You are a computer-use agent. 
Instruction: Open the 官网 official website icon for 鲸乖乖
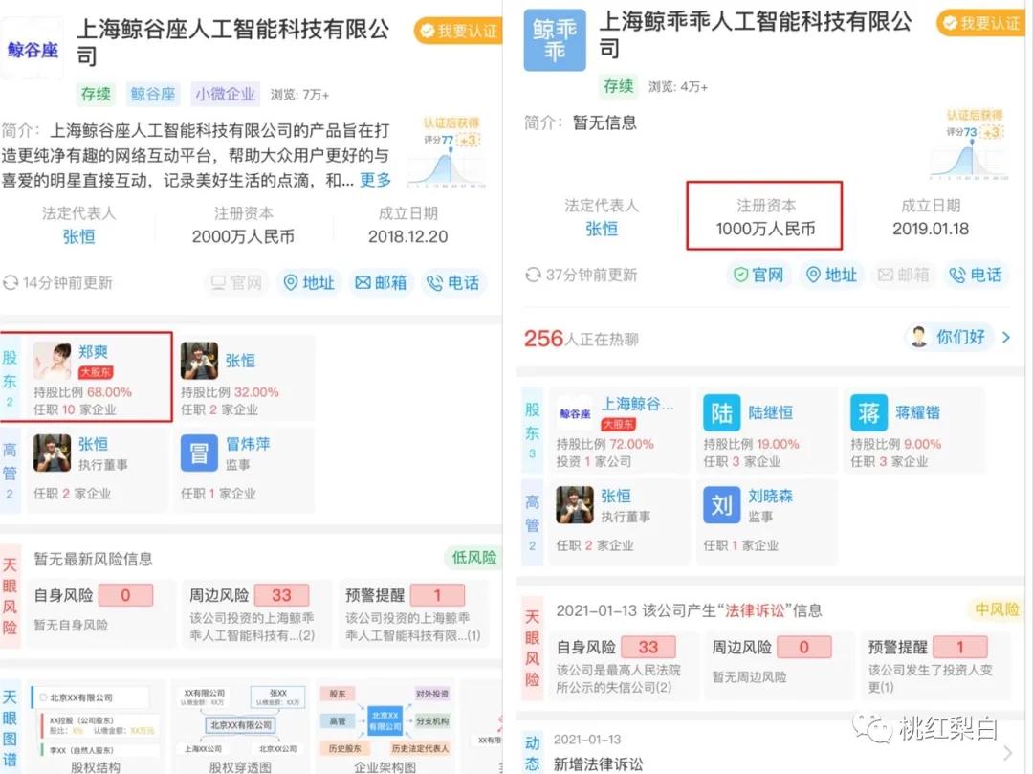coord(760,275)
